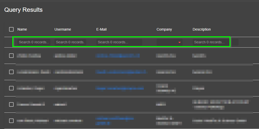Viewport: 259px width, 129px height.
Task: Focus the Description search records field
Action: click(x=211, y=42)
